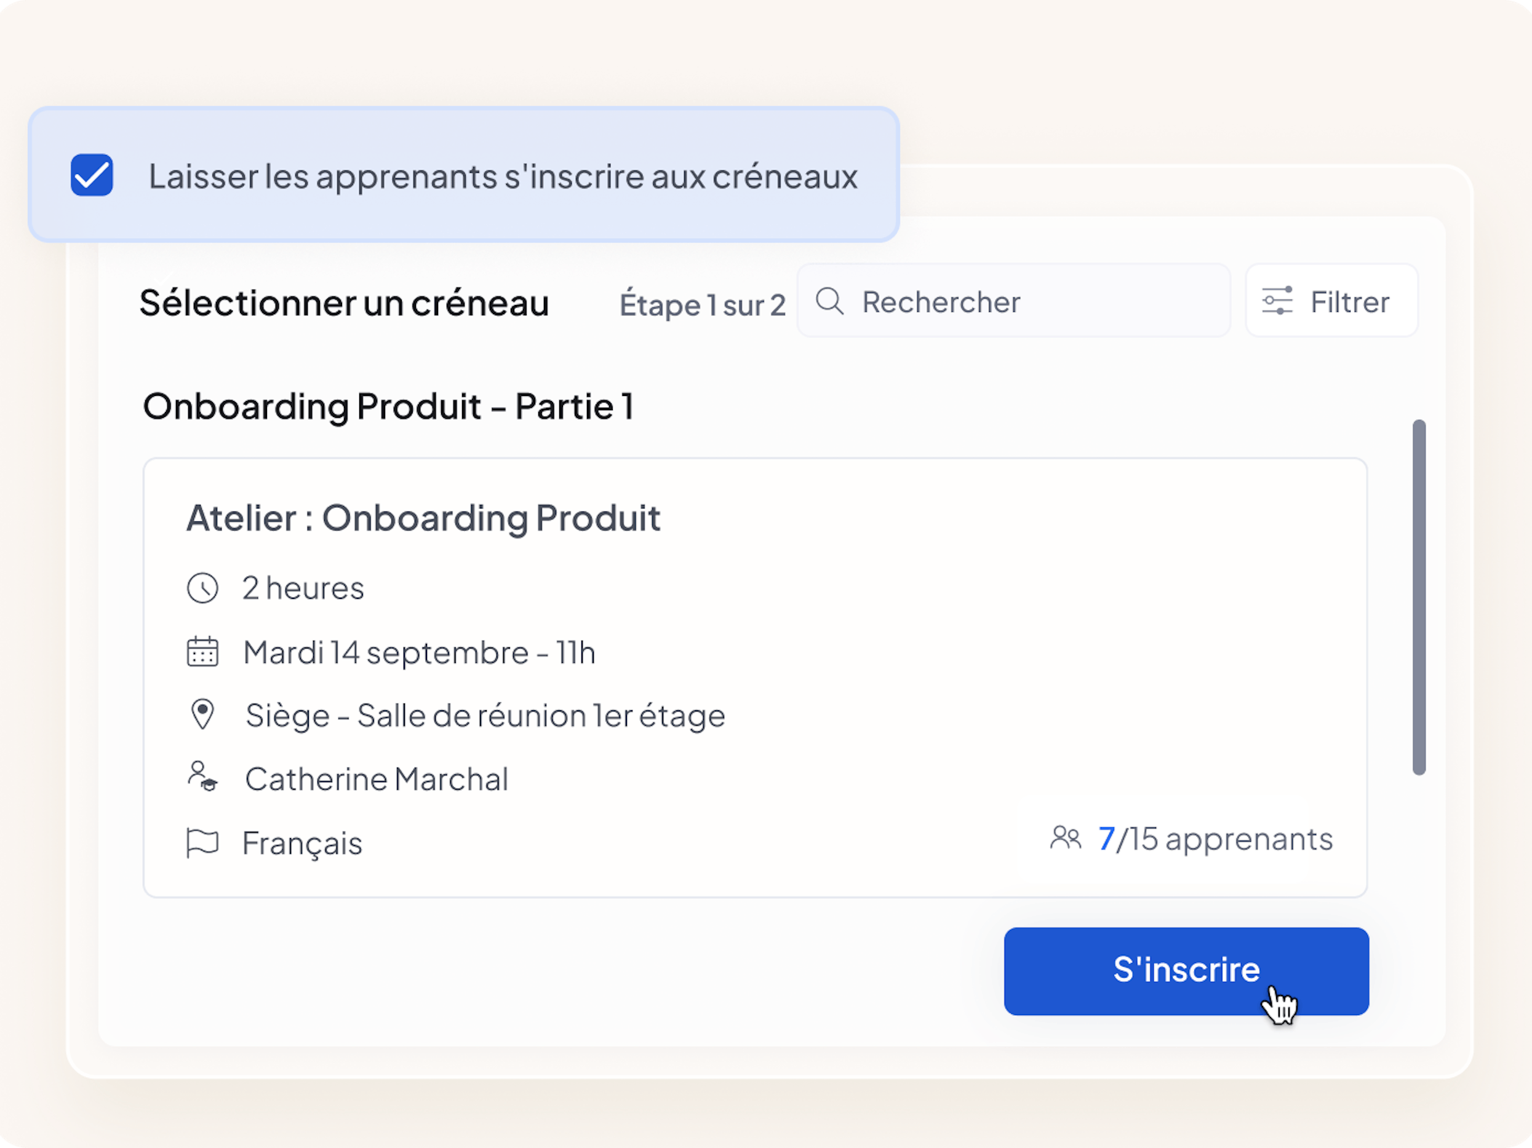Click the magnifying glass search icon
This screenshot has height=1148, width=1532.
829,302
